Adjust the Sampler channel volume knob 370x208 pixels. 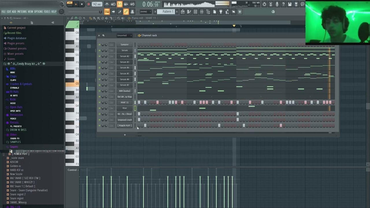click(106, 44)
